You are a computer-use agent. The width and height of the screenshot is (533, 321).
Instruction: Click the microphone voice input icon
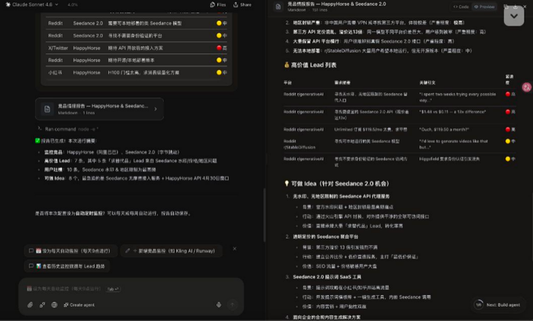pyautogui.click(x=219, y=305)
